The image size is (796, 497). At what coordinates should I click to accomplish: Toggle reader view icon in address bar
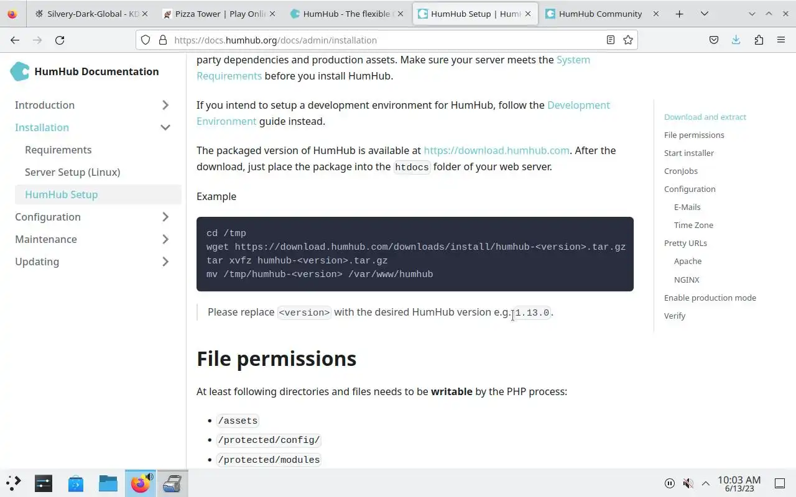click(x=611, y=40)
